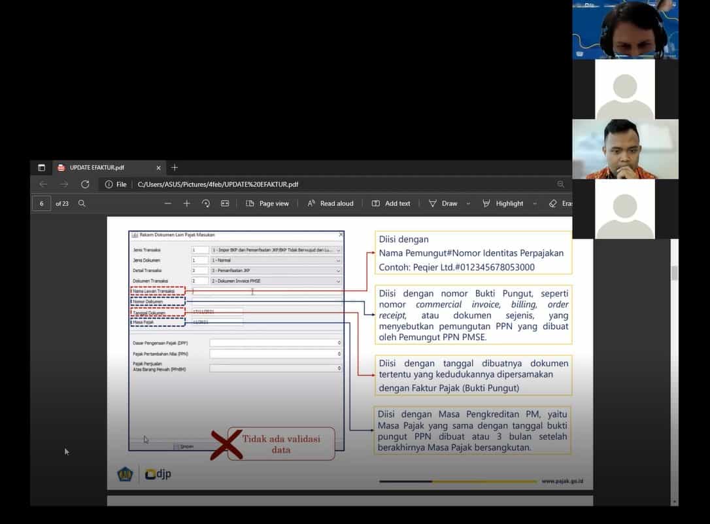Open the Jenis Transaksi dropdown
Viewport: 710px width, 524px height.
click(337, 250)
